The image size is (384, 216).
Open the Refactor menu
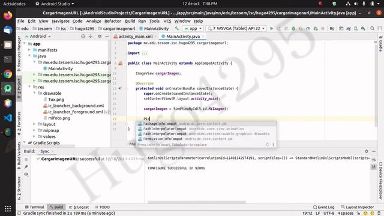tap(113, 21)
